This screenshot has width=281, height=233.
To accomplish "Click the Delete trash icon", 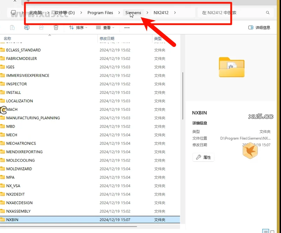I will click(x=56, y=27).
